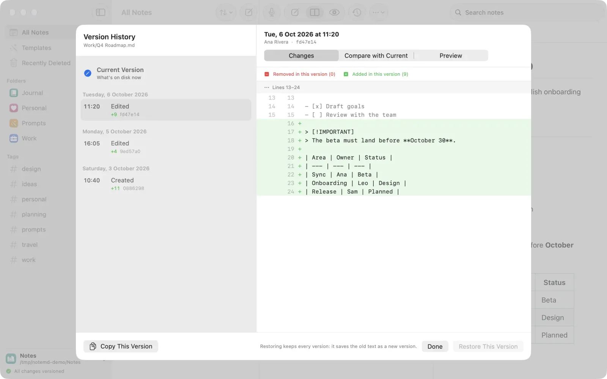Click the Done button

tap(435, 346)
